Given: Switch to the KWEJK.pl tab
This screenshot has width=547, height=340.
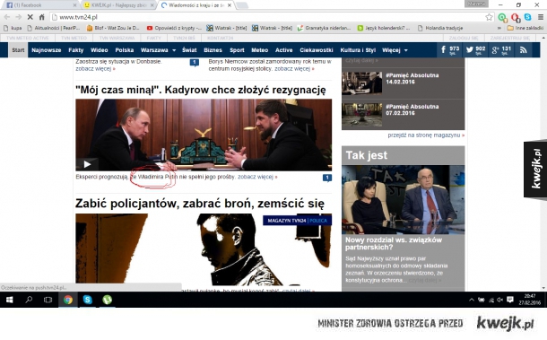Looking at the screenshot, I should tap(118, 5).
